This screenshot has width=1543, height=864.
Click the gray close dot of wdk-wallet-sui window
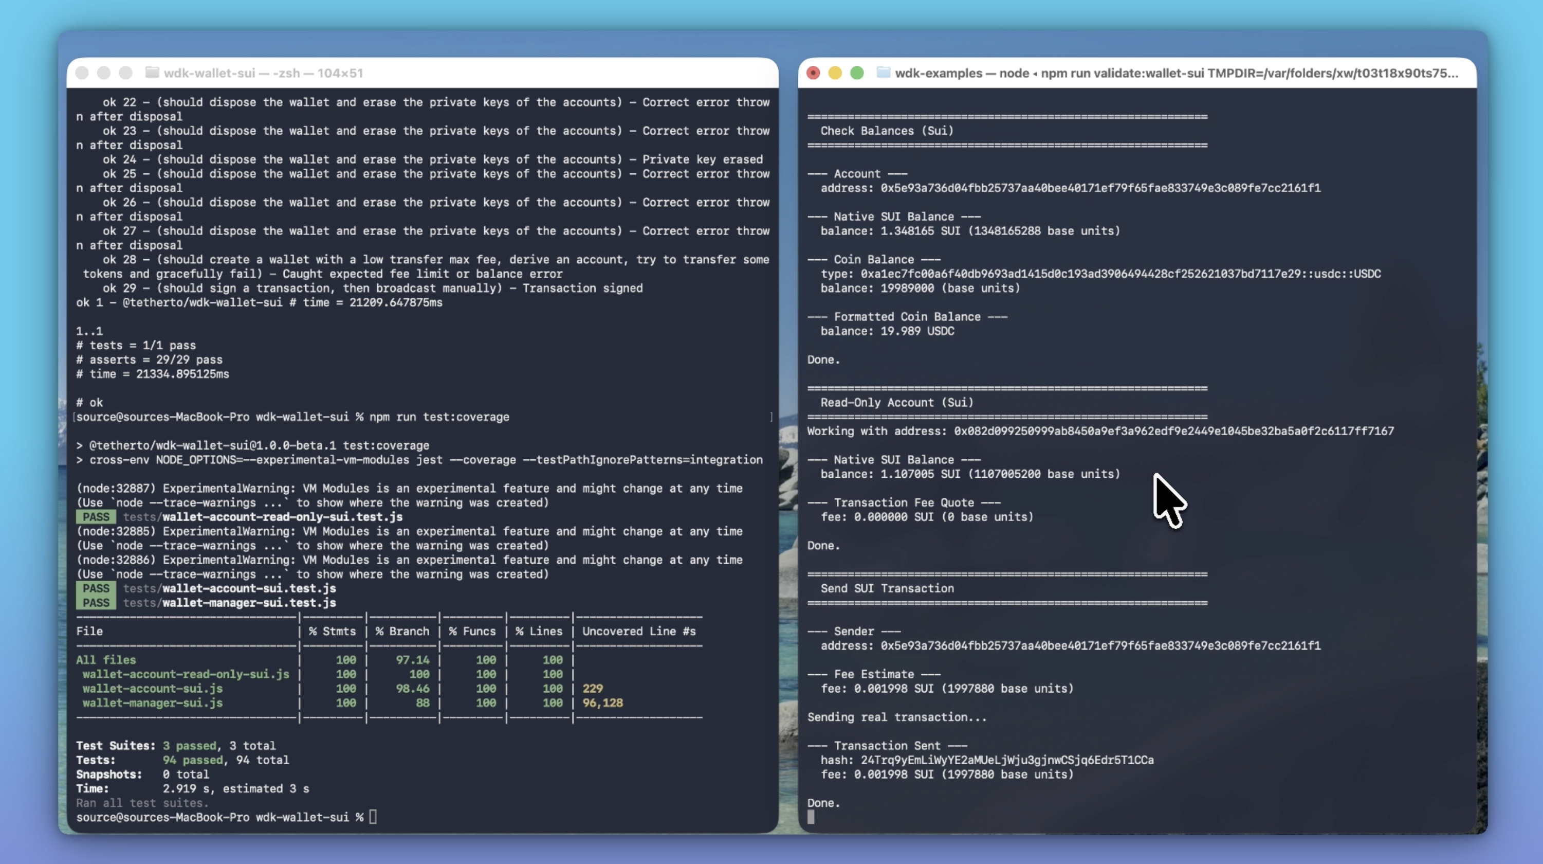click(x=82, y=73)
